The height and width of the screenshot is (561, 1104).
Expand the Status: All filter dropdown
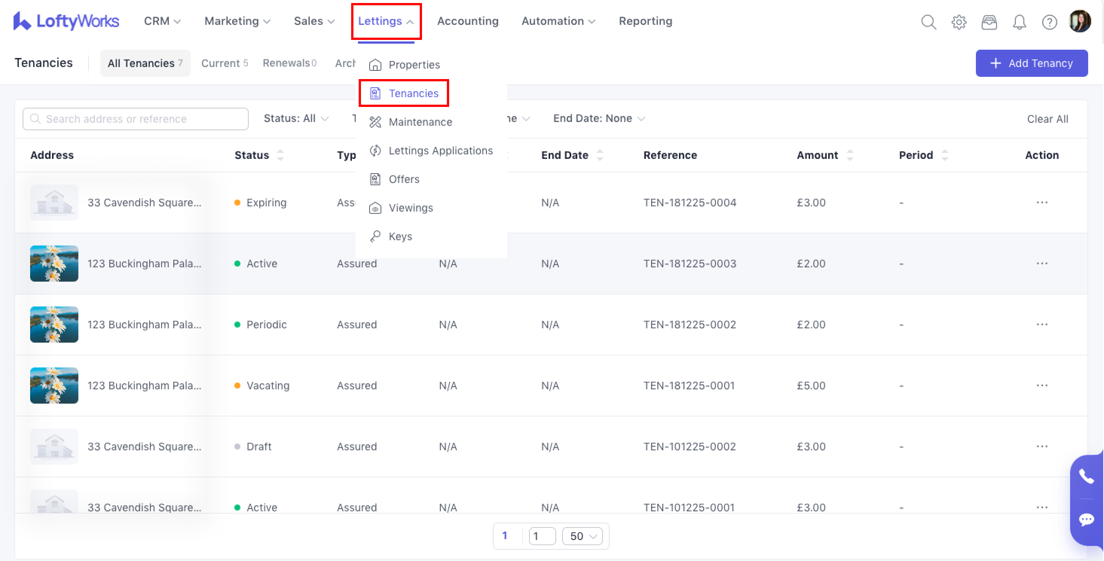click(296, 119)
